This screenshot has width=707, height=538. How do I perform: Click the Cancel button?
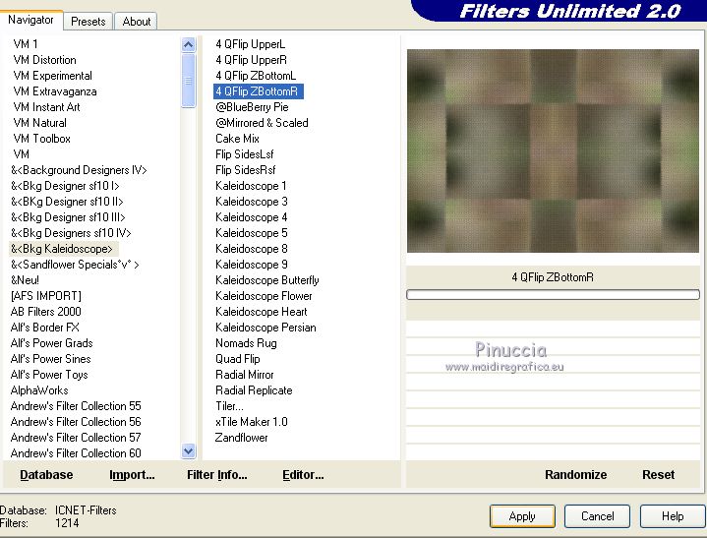tap(597, 516)
